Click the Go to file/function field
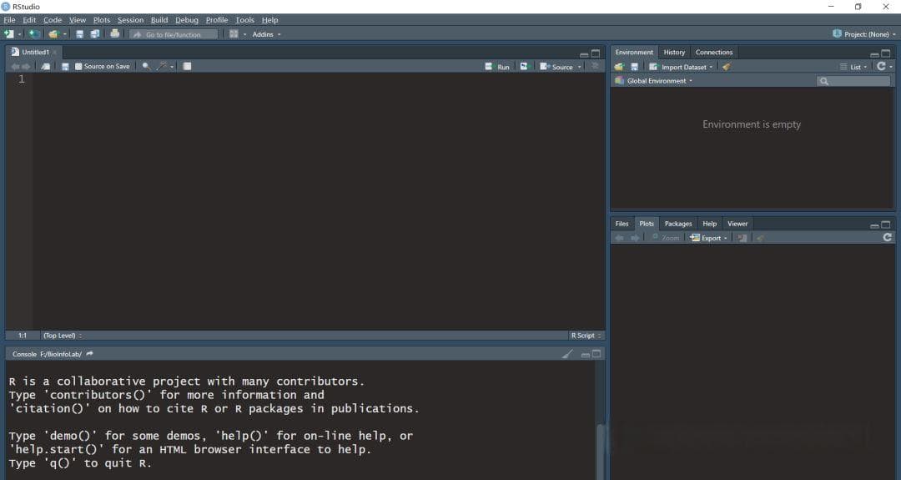 174,34
